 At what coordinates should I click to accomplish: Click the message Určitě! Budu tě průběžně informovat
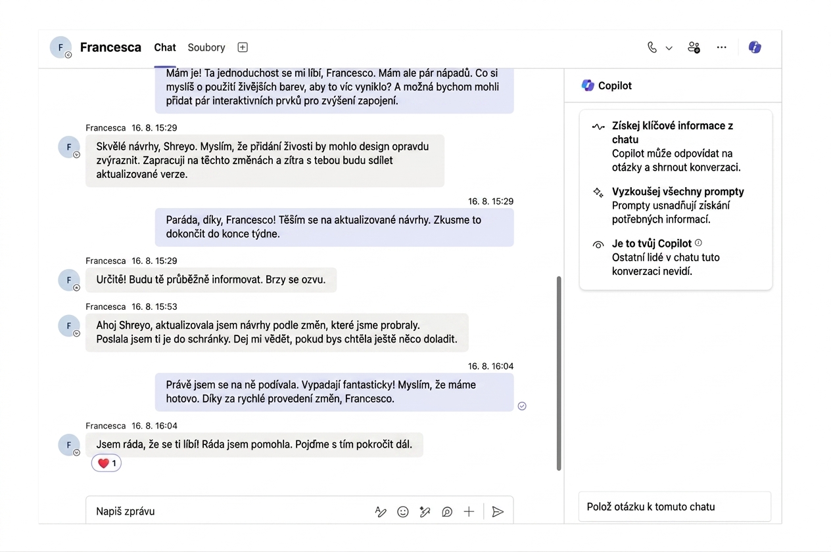pyautogui.click(x=211, y=280)
